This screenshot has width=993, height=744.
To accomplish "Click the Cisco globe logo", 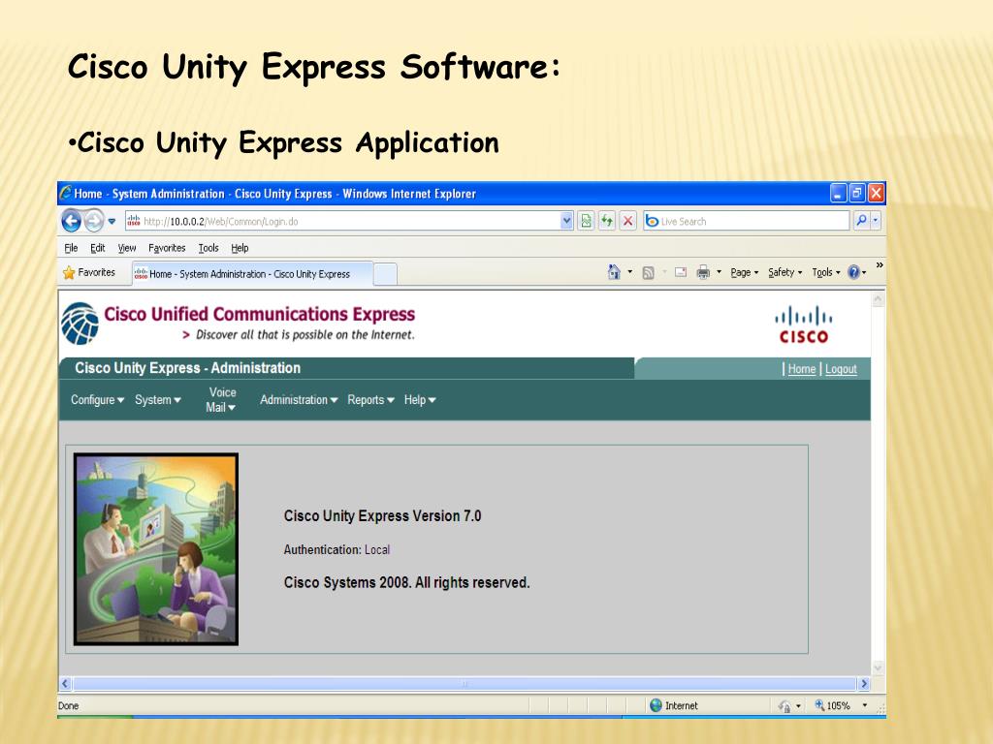I will pos(80,324).
